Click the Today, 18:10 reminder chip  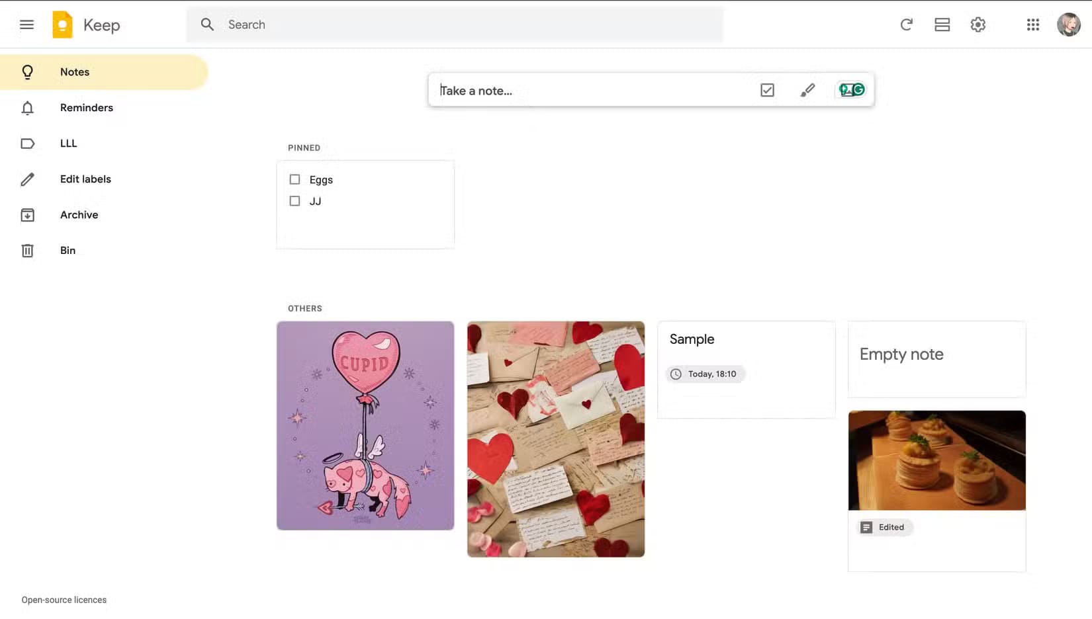coord(705,374)
